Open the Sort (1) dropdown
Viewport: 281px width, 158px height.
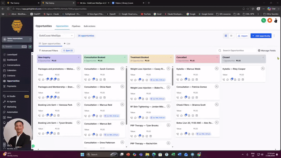coord(68,51)
